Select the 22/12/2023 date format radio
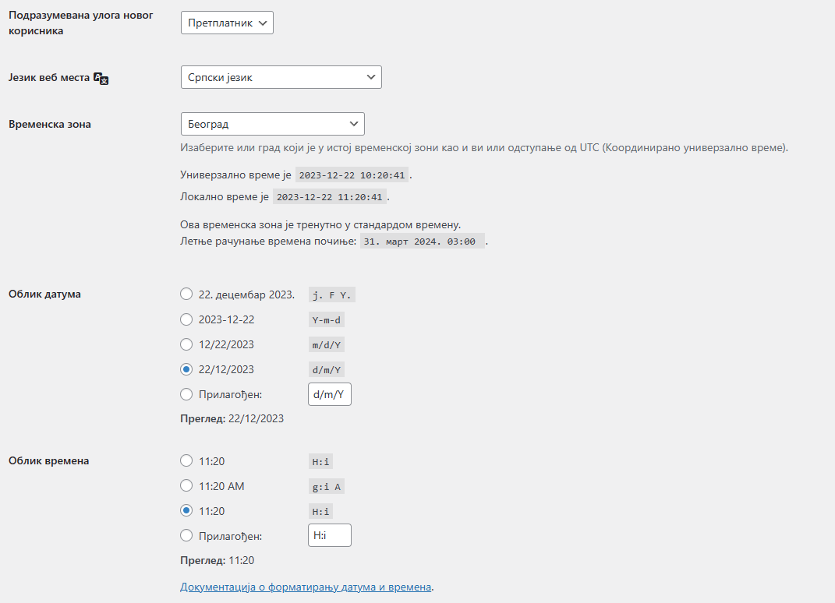 point(186,369)
